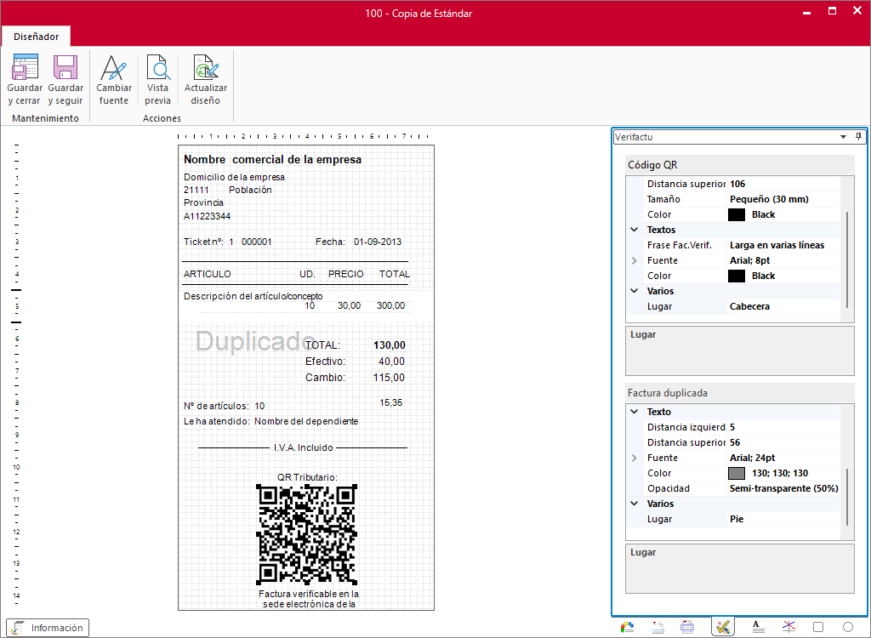Select the 'ARTICULO' column header
This screenshot has width=871, height=638.
point(208,274)
